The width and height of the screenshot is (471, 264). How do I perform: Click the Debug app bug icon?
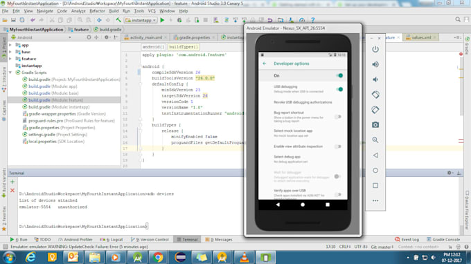(x=179, y=20)
